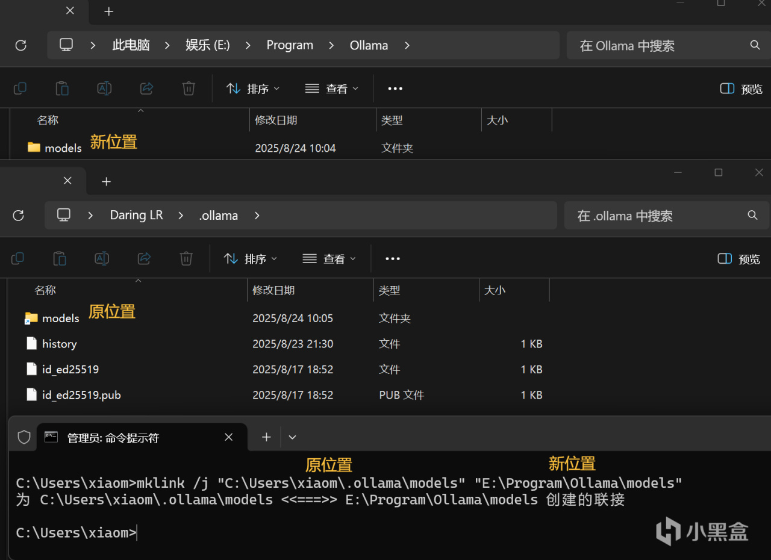Expand the chevron after Daring LR breadcrumb
Image resolution: width=771 pixels, height=560 pixels.
pyautogui.click(x=181, y=215)
